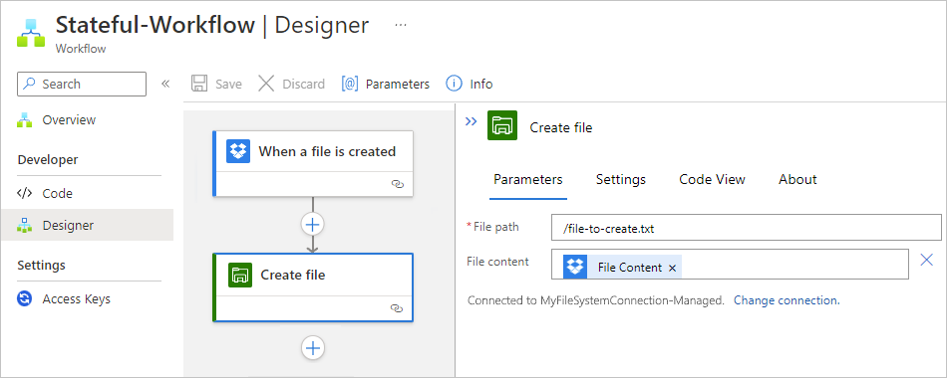The height and width of the screenshot is (378, 947).
Task: Discard workflow changes
Action: tap(291, 84)
